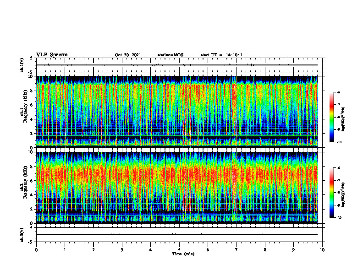Click the "Time (min)" x-axis label
Image resolution: width=363 pixels, height=280 pixels.
(183, 254)
